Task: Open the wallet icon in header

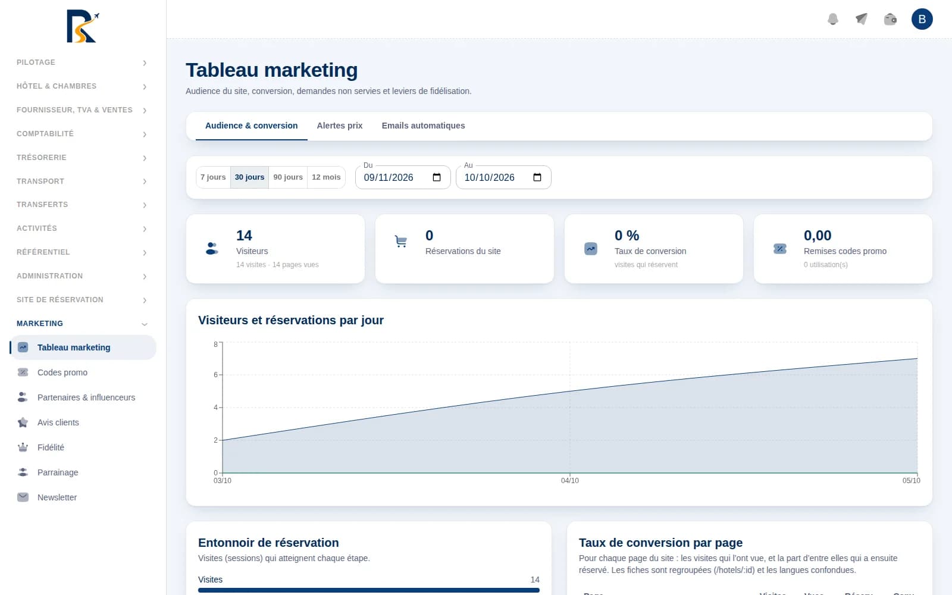Action: (x=890, y=19)
